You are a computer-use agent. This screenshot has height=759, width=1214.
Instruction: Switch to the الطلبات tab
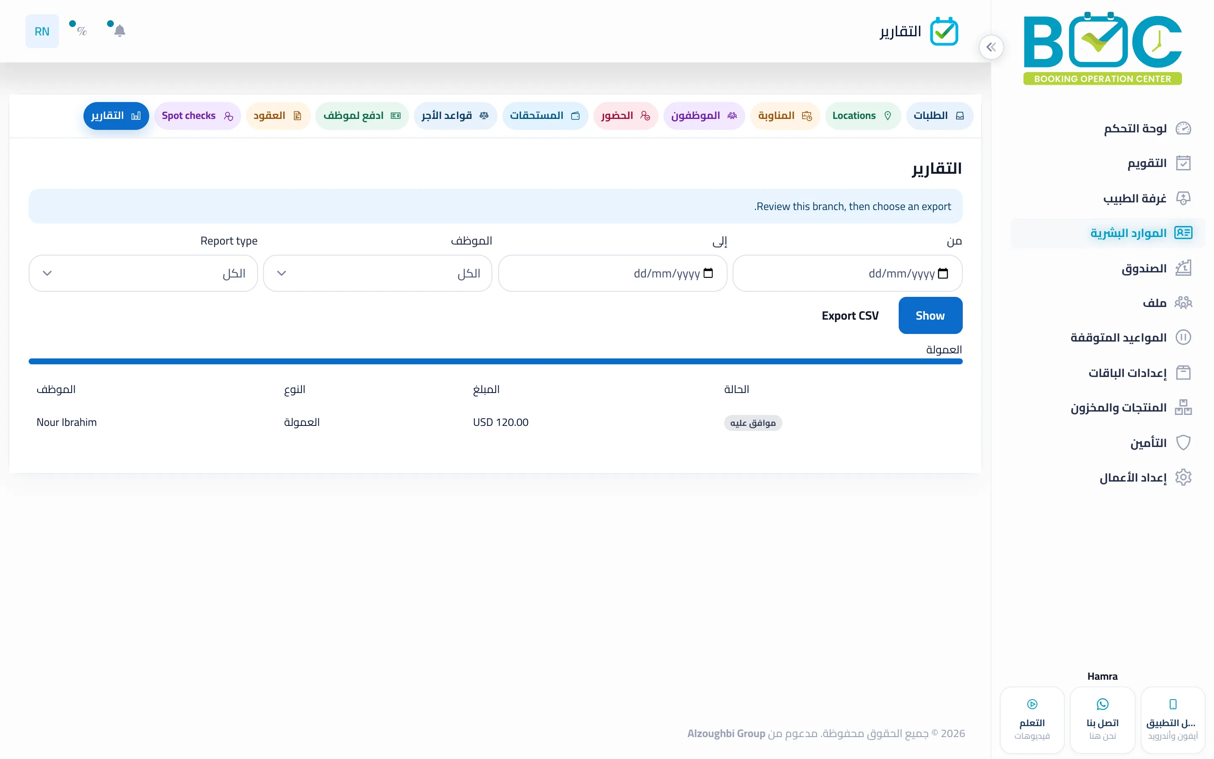[939, 116]
